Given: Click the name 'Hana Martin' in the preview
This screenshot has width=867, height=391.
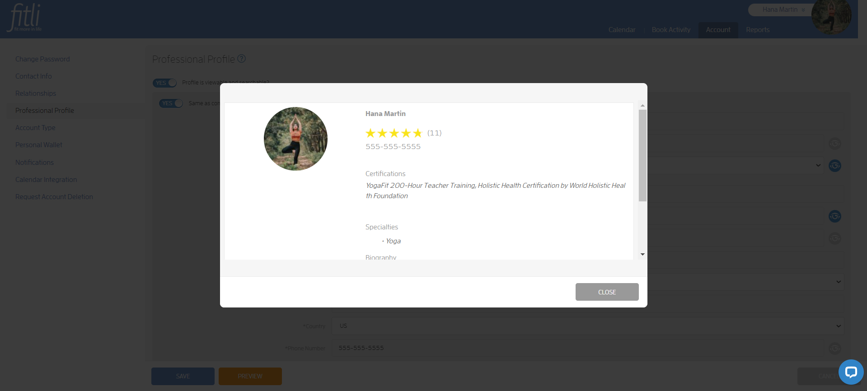Looking at the screenshot, I should coord(385,114).
